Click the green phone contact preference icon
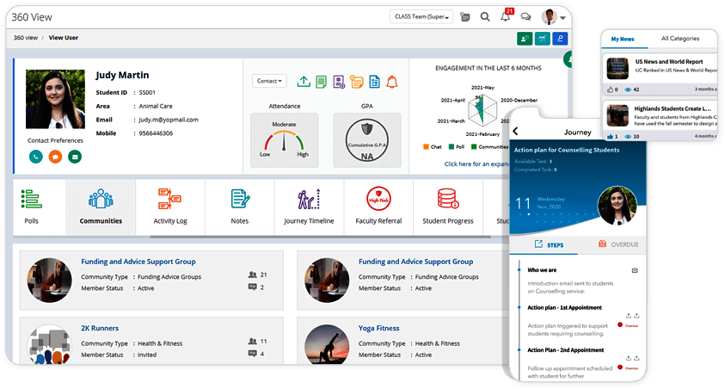Viewport: 725px width, 389px height. [x=35, y=157]
